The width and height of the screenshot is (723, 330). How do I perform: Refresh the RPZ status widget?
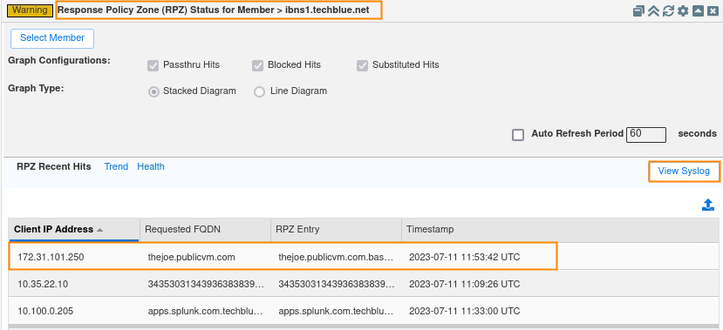point(668,10)
